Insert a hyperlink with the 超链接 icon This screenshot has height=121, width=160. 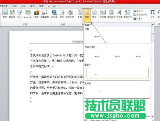coord(54,14)
